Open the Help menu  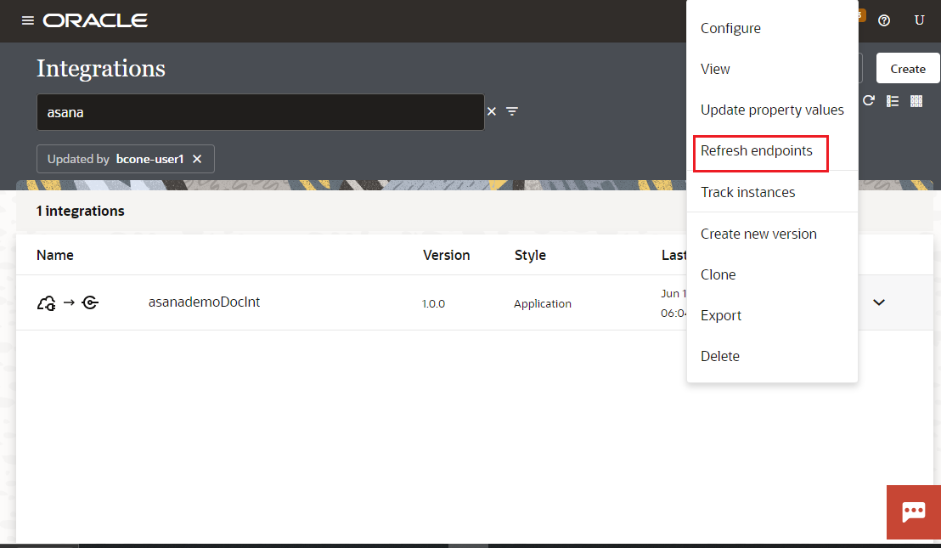pyautogui.click(x=884, y=20)
